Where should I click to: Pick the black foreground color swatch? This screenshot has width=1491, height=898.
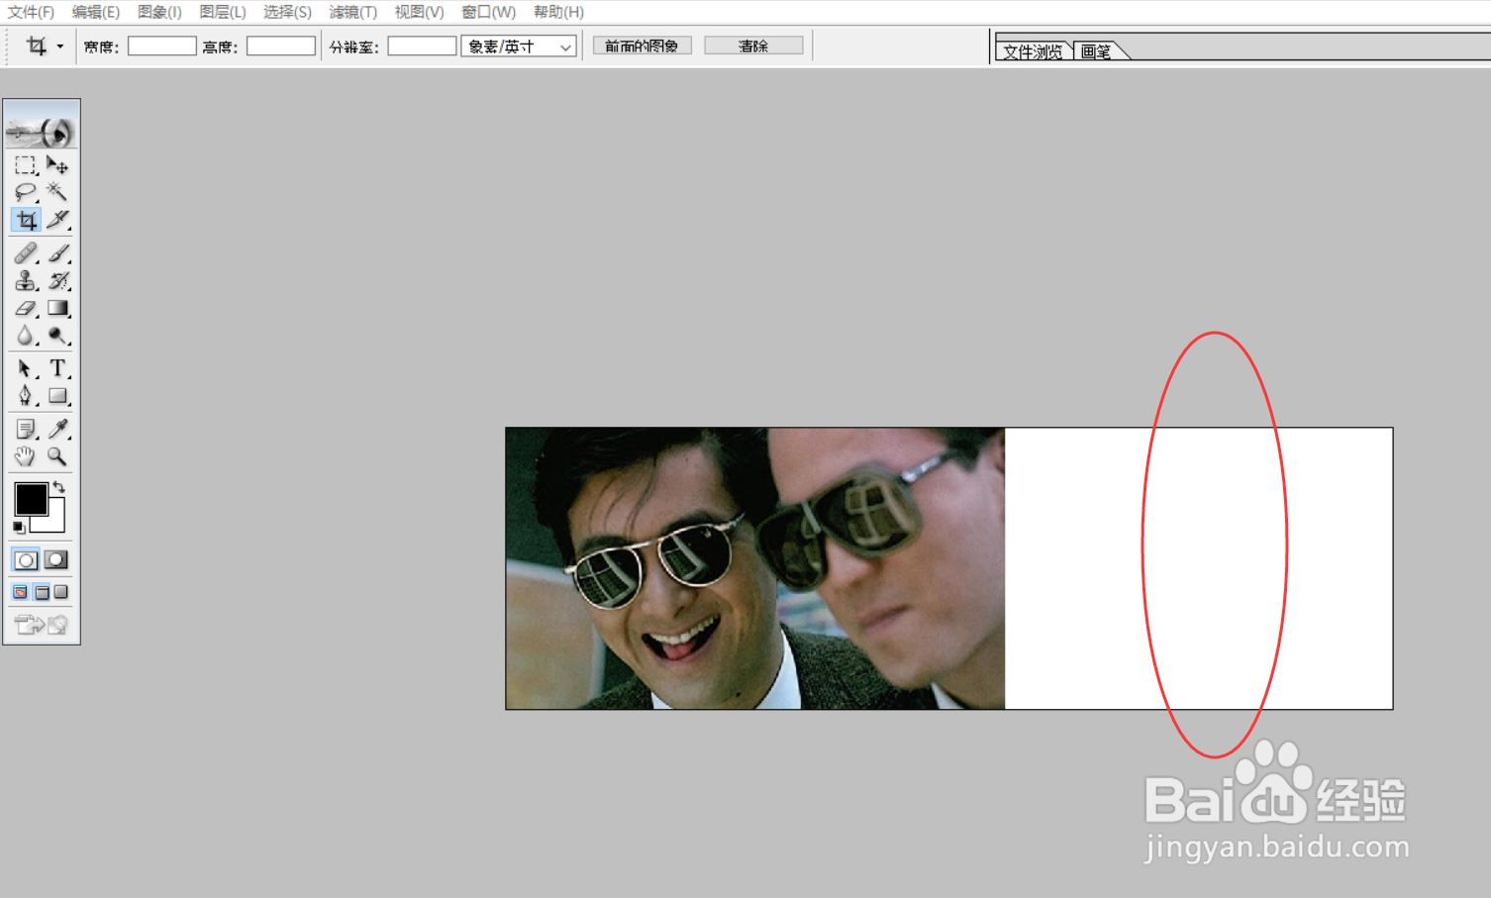30,498
